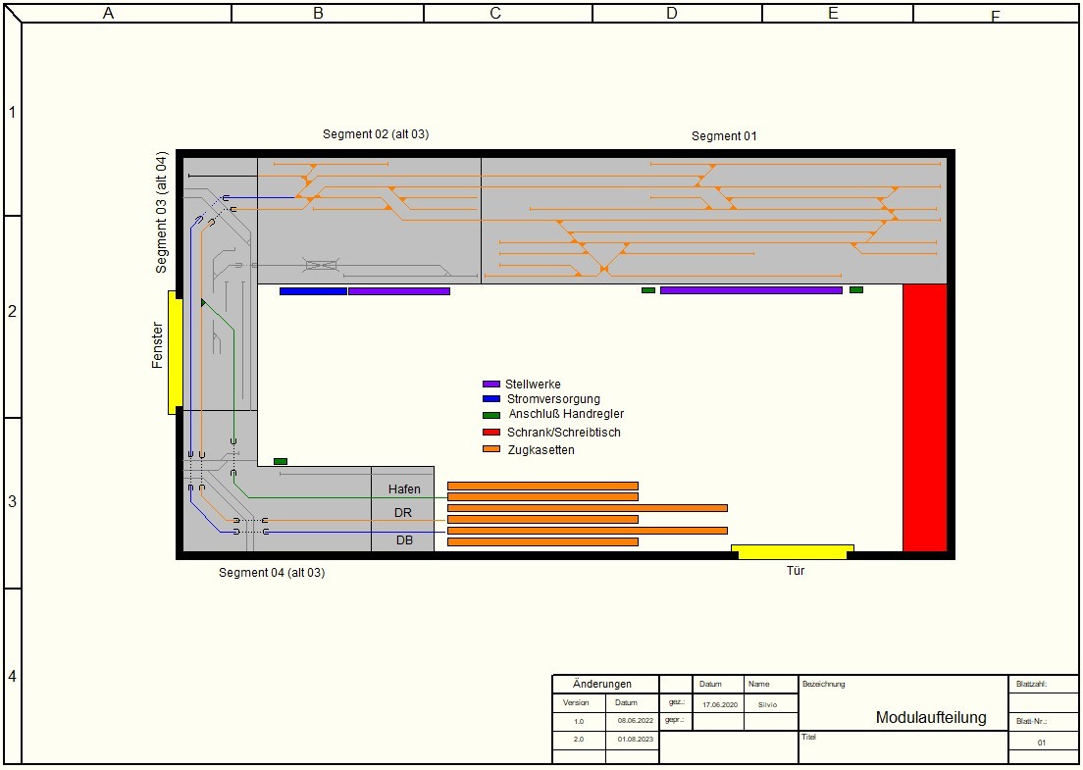1083x770 pixels.
Task: Click the name Silvio in title block
Action: coord(767,704)
